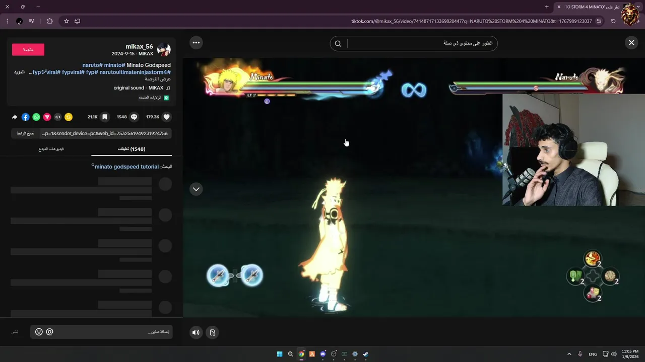
Task: Open the #minato hashtag
Action: [x=114, y=65]
